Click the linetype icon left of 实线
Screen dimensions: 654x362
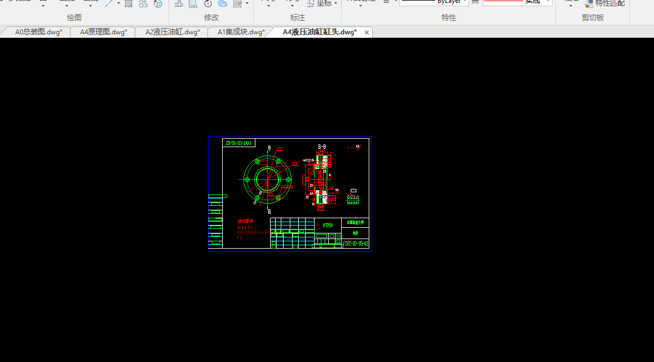pos(475,2)
